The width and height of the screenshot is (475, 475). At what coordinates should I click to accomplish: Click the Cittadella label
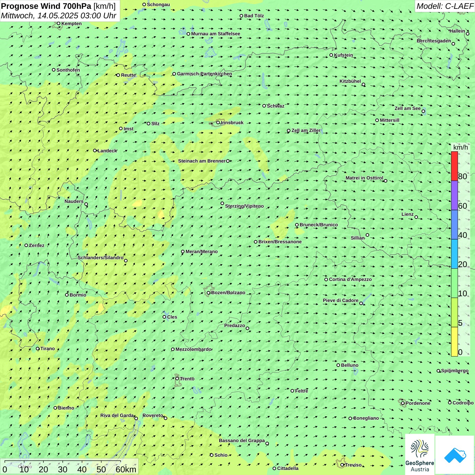coord(288,468)
